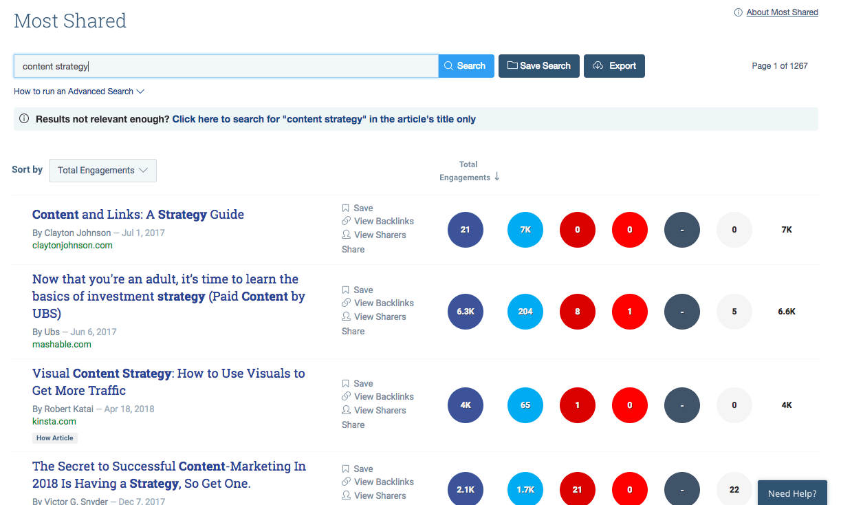Click Share under the mashable.com article
The height and width of the screenshot is (505, 841).
coord(353,331)
